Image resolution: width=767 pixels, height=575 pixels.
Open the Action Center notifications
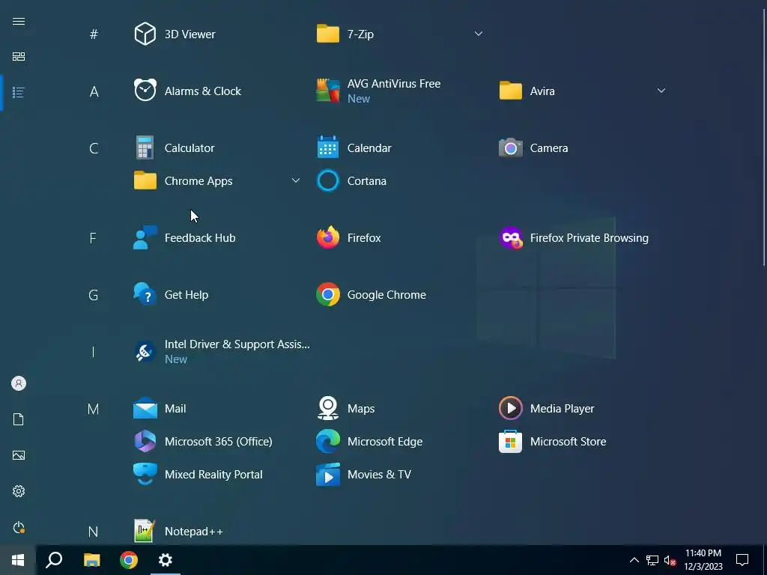click(x=742, y=560)
